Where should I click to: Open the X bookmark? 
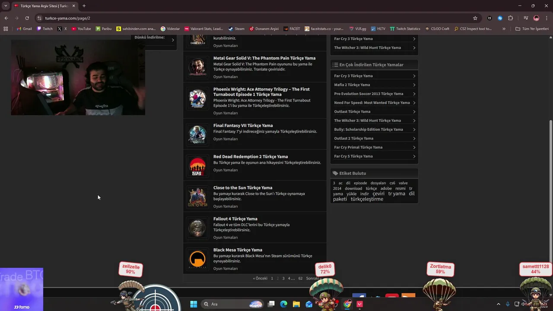tap(62, 29)
